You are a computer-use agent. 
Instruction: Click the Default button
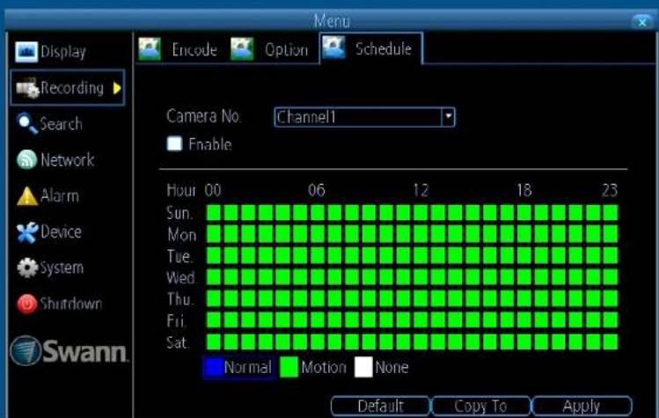(x=380, y=407)
